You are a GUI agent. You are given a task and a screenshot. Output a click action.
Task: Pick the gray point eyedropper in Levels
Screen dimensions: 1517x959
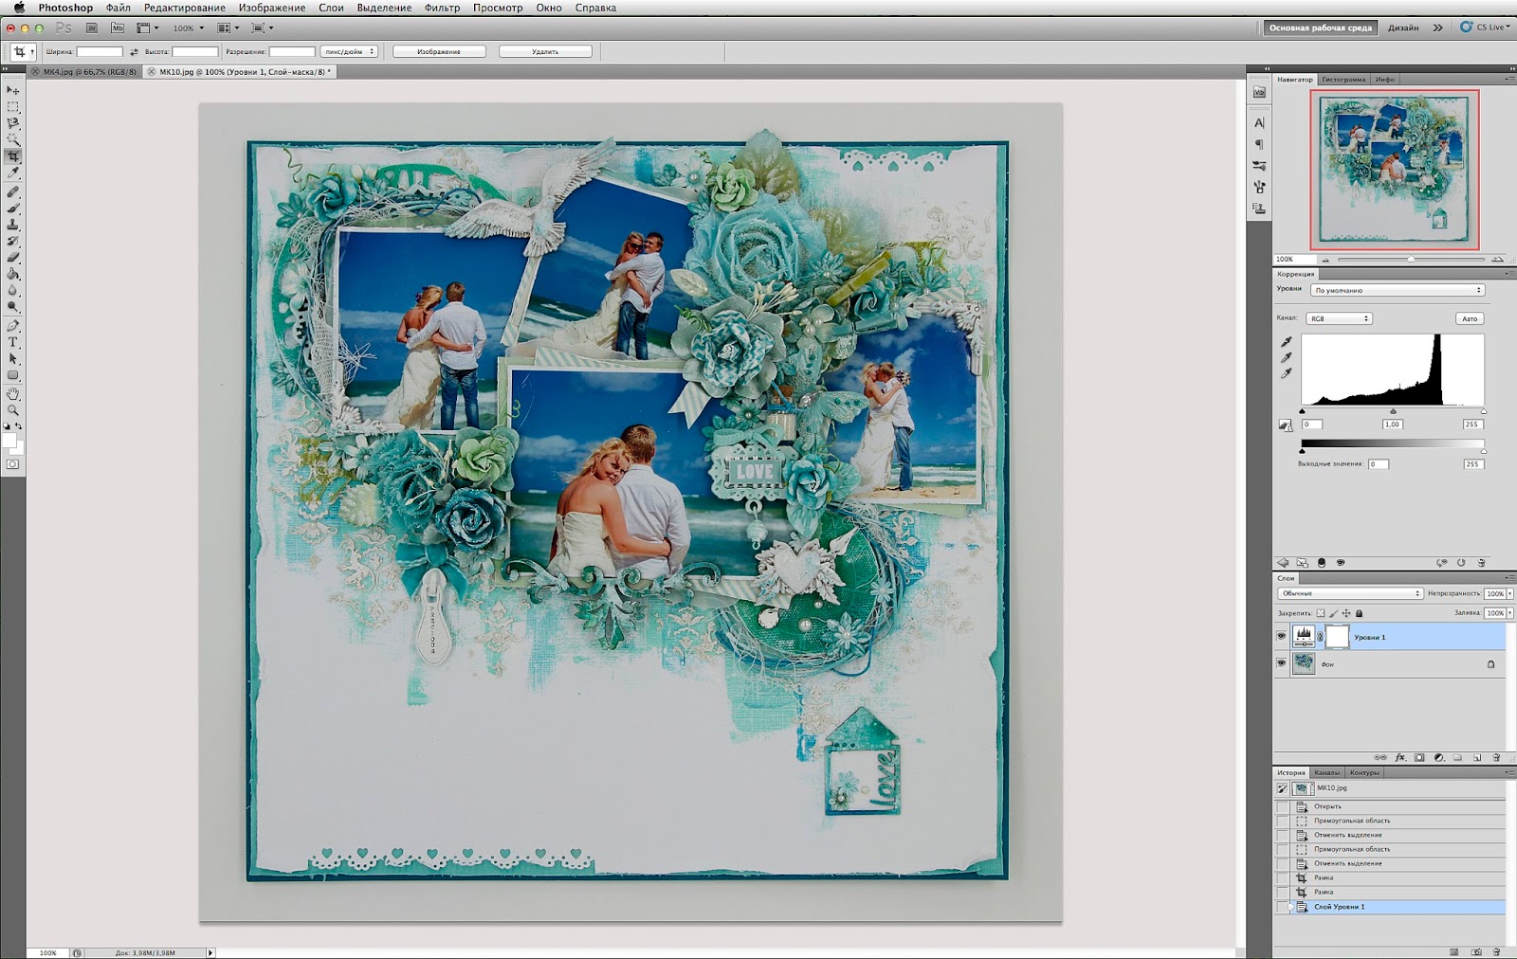coord(1287,357)
